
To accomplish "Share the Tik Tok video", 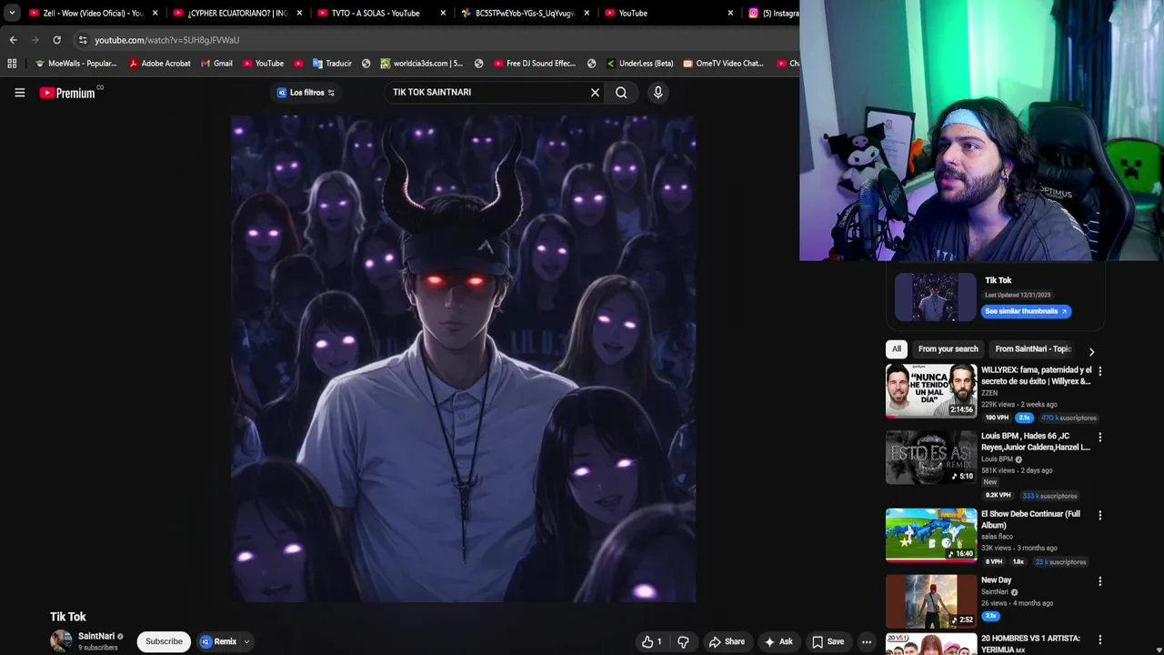I will (727, 641).
